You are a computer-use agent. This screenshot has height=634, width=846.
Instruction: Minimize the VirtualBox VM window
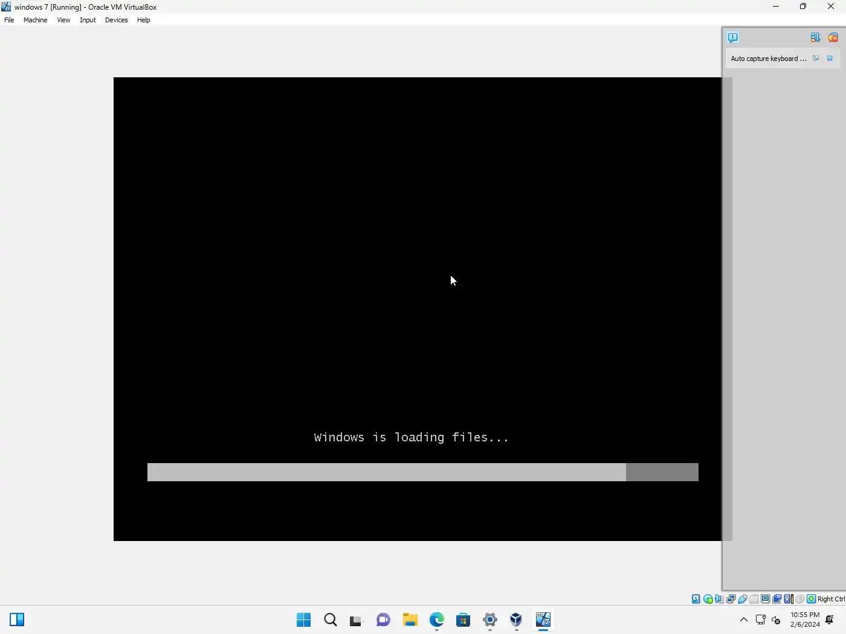775,7
